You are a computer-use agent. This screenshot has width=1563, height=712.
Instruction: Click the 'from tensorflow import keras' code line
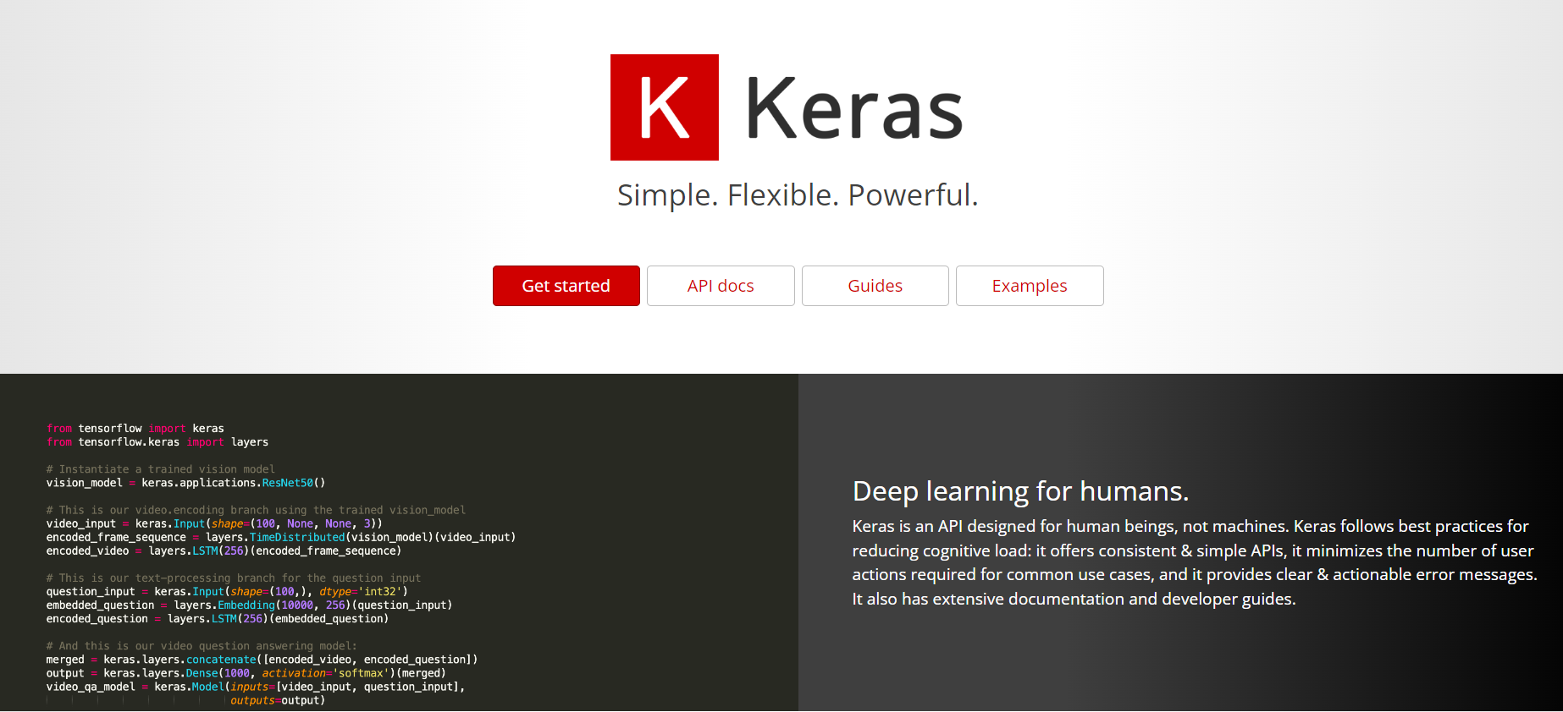135,429
